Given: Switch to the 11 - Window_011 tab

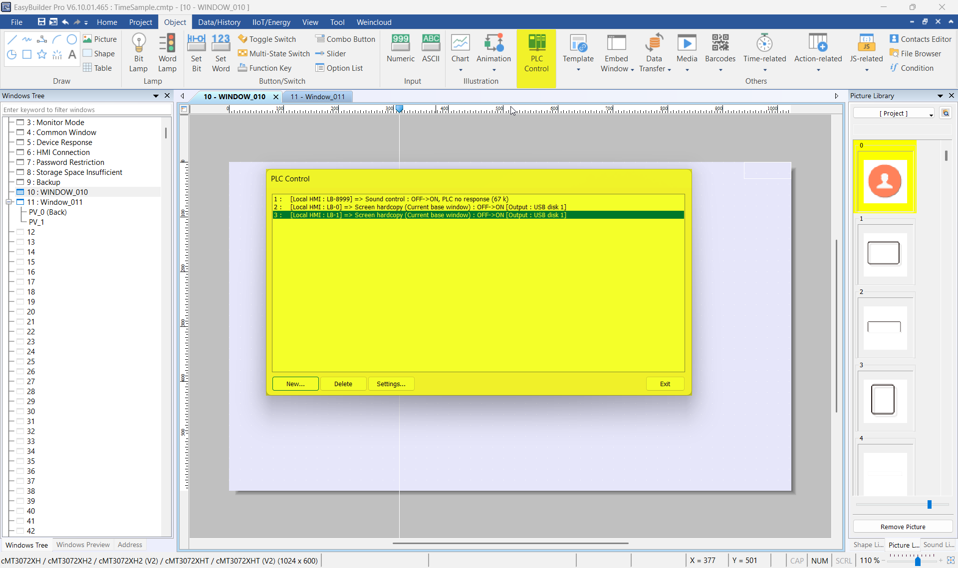Looking at the screenshot, I should point(317,97).
